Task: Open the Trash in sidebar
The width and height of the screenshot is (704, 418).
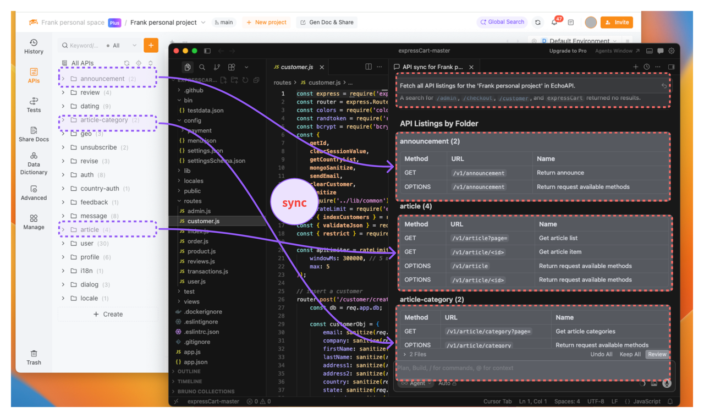Action: tap(34, 358)
